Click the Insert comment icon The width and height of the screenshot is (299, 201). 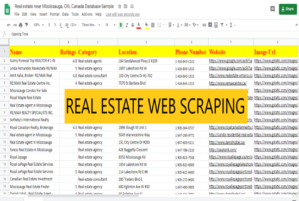pos(210,25)
